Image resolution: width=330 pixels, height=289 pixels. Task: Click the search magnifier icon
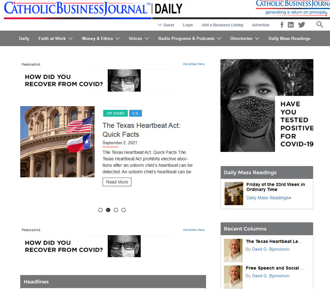pos(320,25)
